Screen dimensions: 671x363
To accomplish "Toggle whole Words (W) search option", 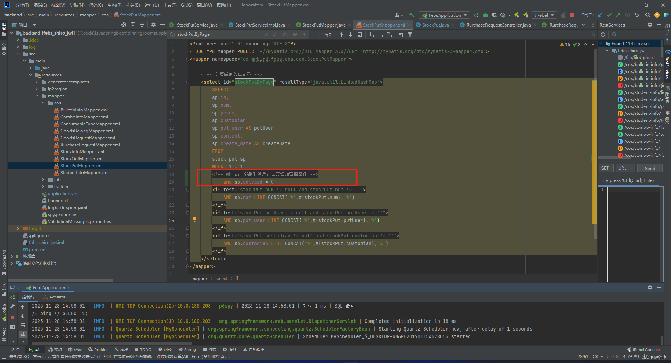I will (x=295, y=35).
